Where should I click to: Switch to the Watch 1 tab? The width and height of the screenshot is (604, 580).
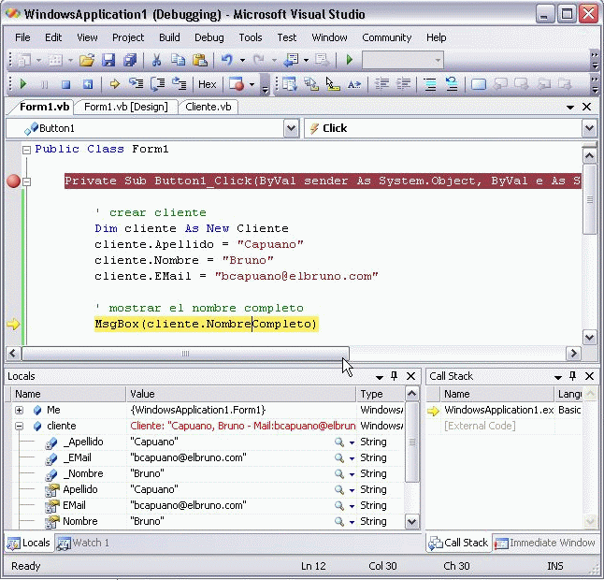pyautogui.click(x=83, y=543)
